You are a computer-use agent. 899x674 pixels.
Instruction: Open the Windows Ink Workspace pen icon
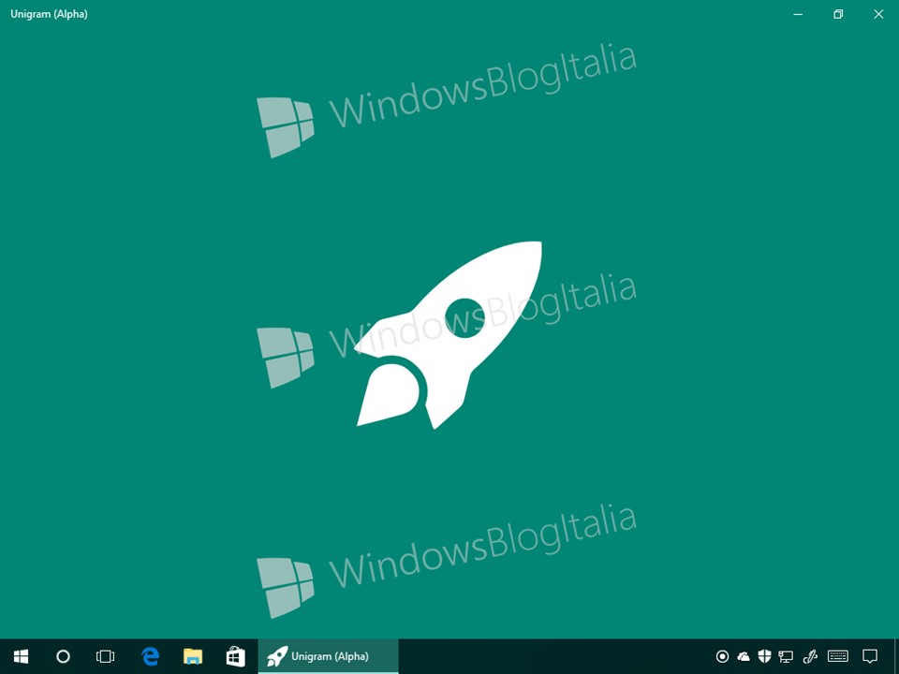(x=810, y=656)
